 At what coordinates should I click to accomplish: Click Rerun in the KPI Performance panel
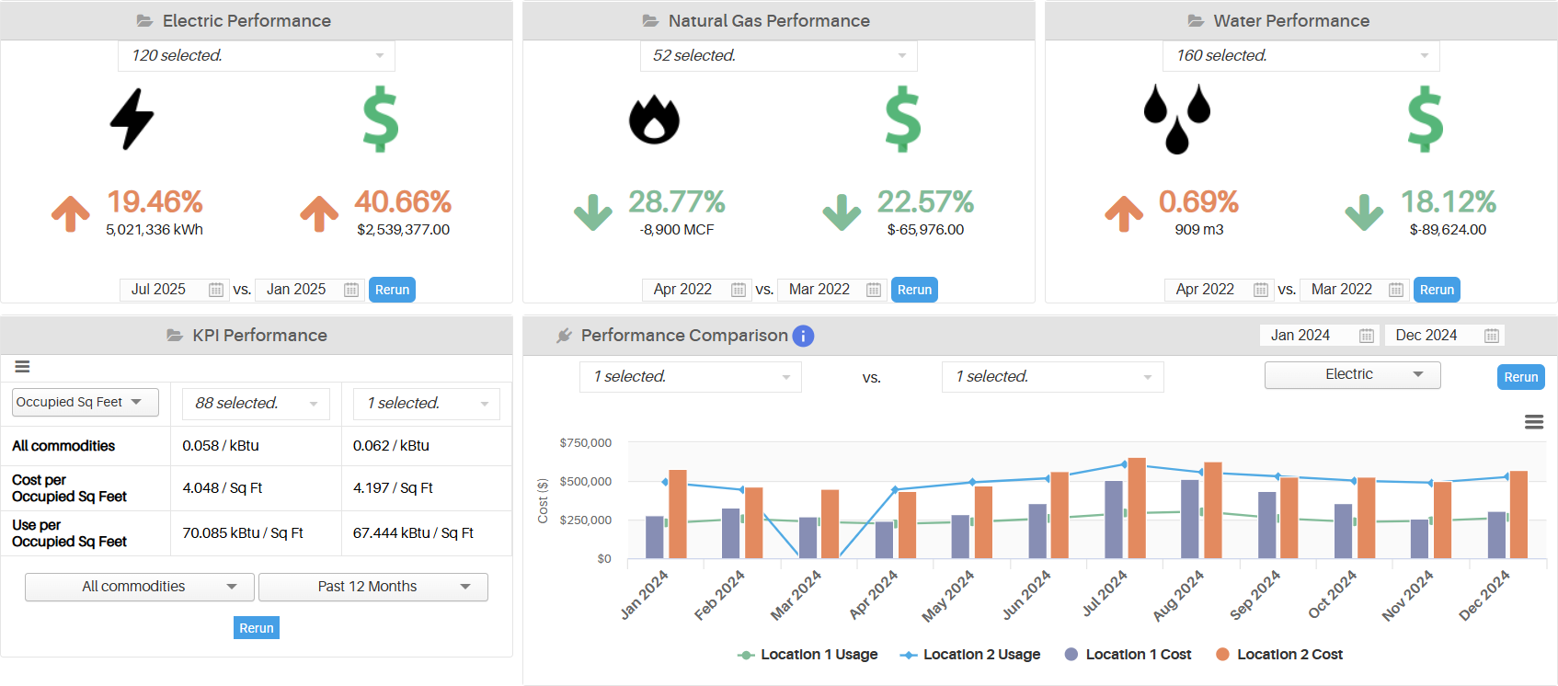pos(257,628)
